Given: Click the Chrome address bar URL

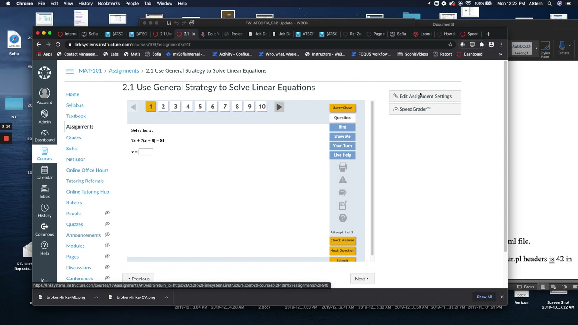Looking at the screenshot, I should tap(133, 45).
